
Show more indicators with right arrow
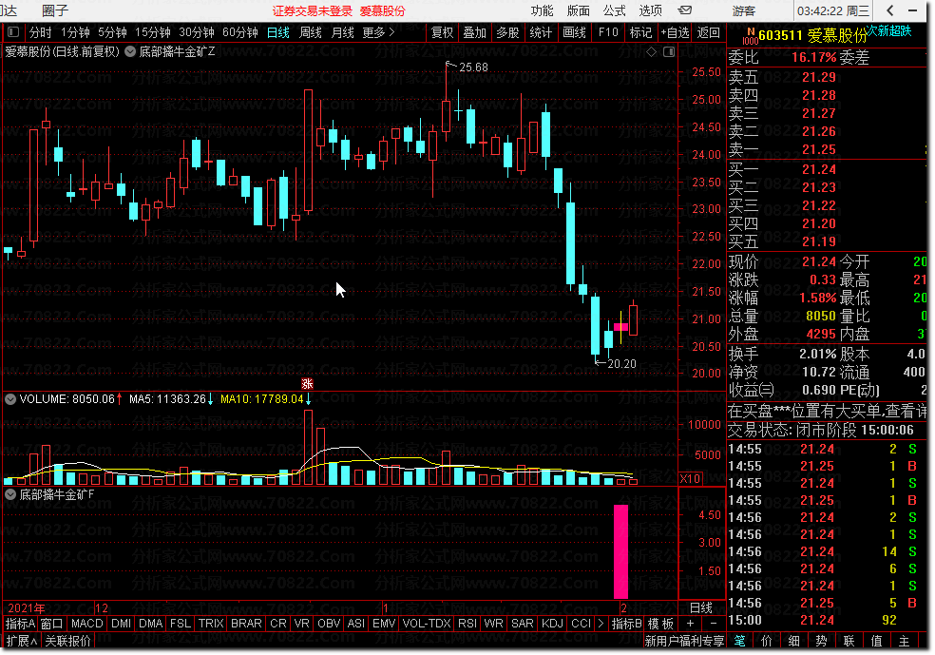pos(601,624)
